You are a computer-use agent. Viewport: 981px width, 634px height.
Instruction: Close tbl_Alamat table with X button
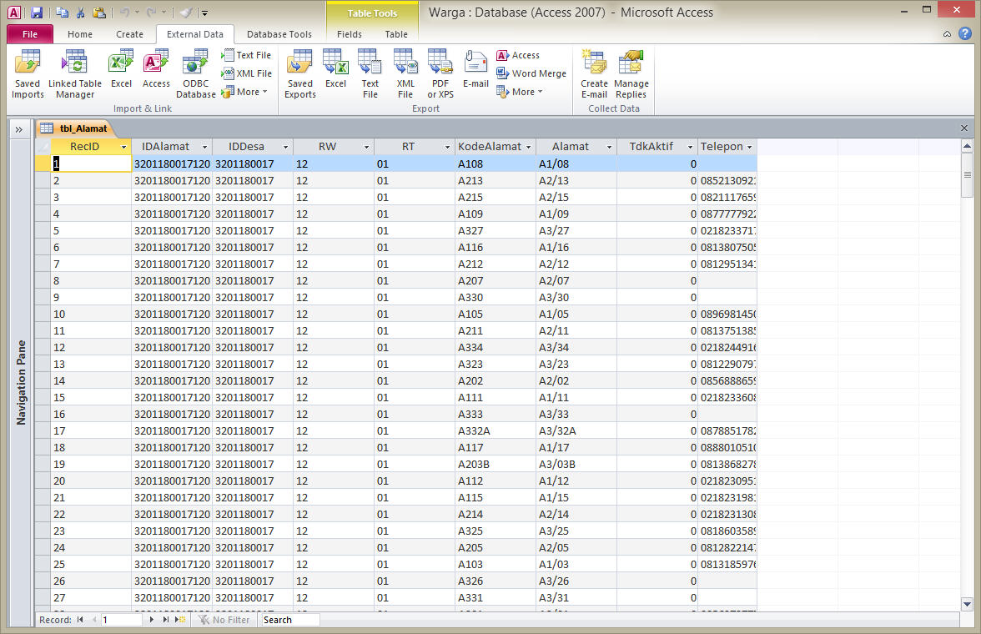click(x=964, y=128)
